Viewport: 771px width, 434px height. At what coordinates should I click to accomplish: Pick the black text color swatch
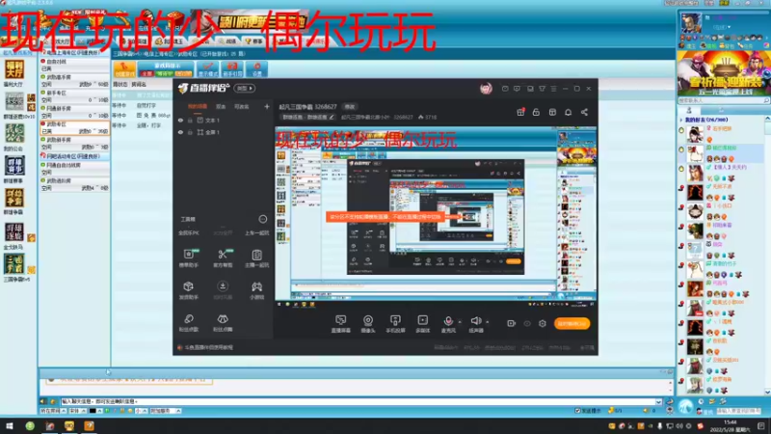click(92, 411)
